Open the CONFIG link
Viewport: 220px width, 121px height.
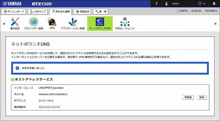(183, 11)
